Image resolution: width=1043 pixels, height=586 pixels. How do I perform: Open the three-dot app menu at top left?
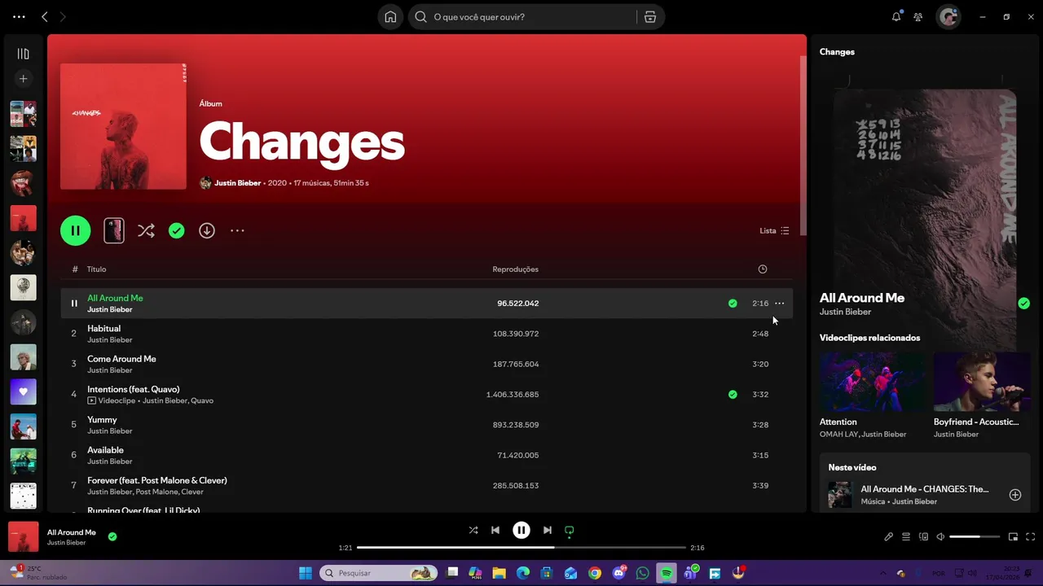[x=19, y=16]
